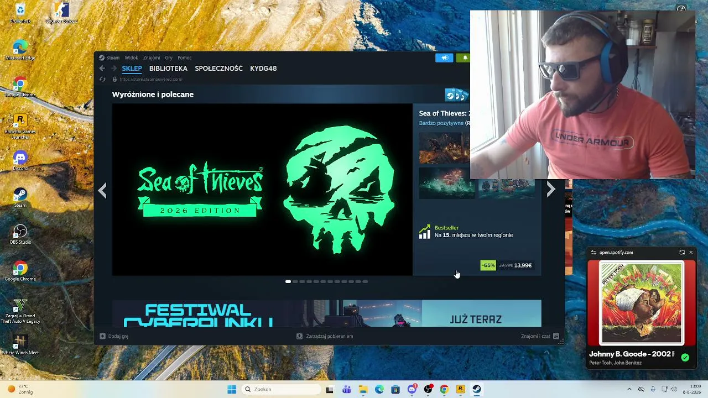Screen dimensions: 708x398
Task: Show previous featured game in carousel
Action: coord(102,191)
